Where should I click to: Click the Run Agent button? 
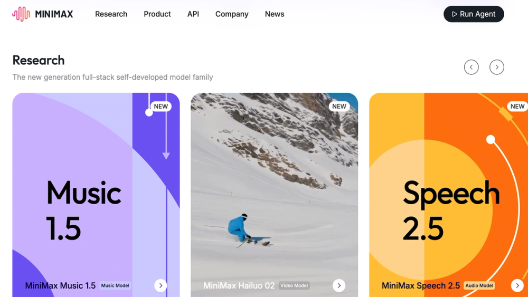tap(474, 14)
